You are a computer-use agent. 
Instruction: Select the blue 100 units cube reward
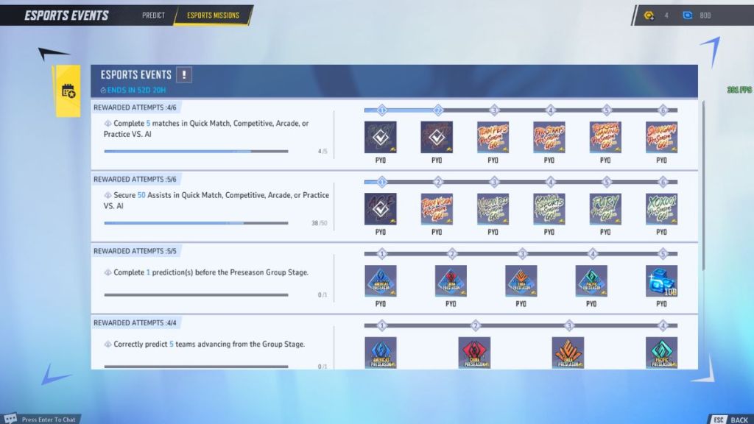pyautogui.click(x=661, y=281)
